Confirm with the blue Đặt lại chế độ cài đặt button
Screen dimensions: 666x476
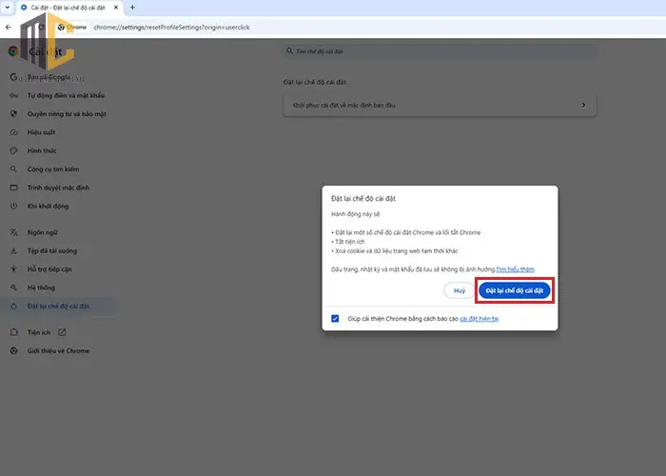click(x=514, y=290)
